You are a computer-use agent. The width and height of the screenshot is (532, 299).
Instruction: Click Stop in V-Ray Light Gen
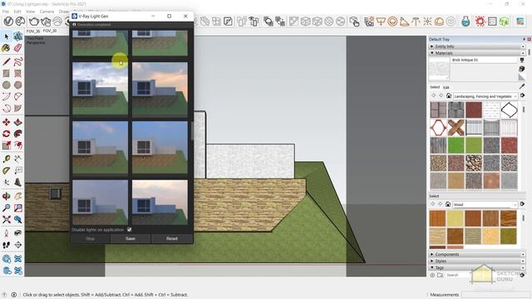(x=90, y=238)
